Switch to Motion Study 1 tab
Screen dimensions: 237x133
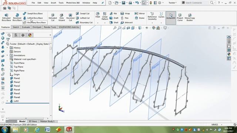coord(47,122)
